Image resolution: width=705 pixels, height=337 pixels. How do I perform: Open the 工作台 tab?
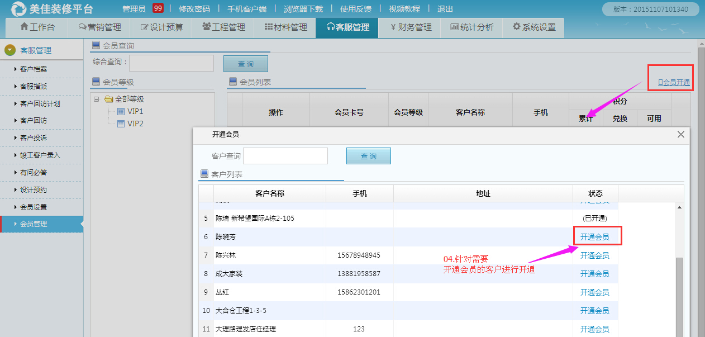coord(37,27)
